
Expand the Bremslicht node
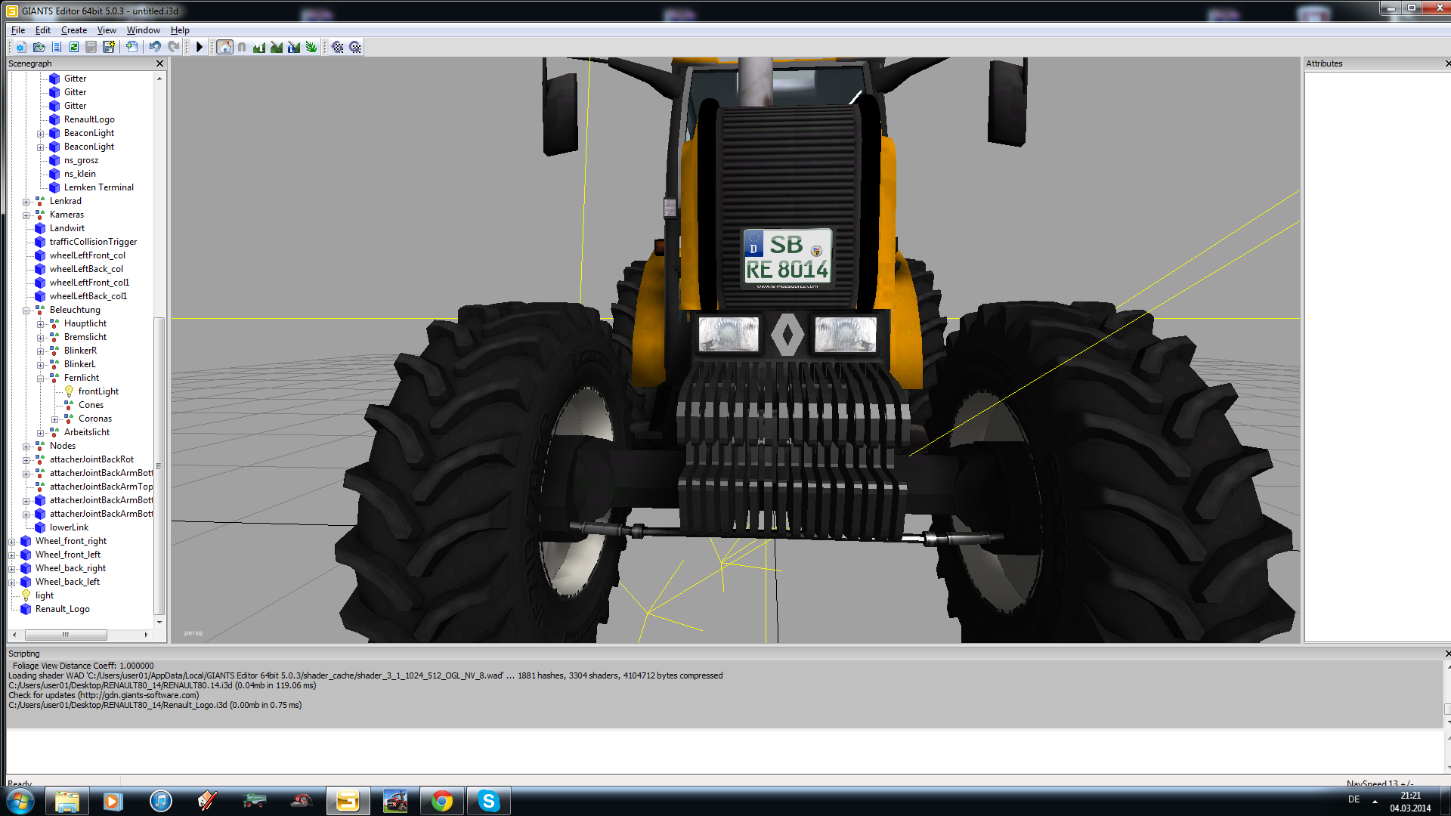pos(41,338)
